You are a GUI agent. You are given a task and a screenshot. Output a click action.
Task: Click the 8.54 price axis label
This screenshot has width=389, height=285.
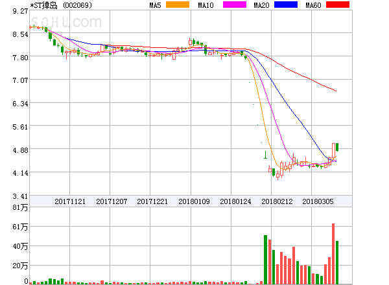pyautogui.click(x=20, y=34)
